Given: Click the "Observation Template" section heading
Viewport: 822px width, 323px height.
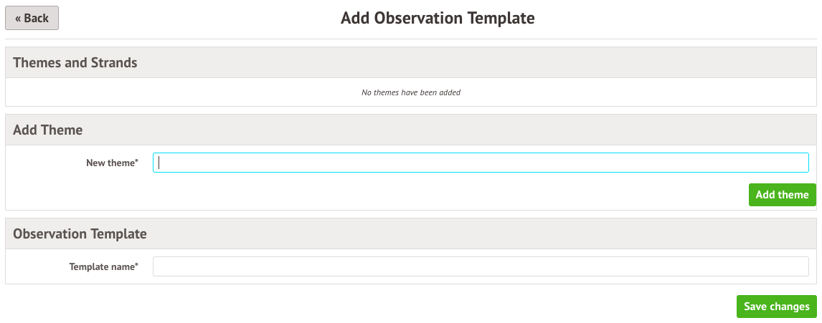Looking at the screenshot, I should coord(80,233).
